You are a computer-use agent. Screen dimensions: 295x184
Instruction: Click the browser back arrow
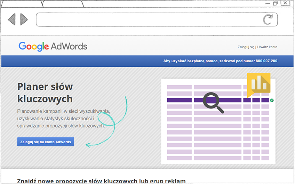coord(12,19)
